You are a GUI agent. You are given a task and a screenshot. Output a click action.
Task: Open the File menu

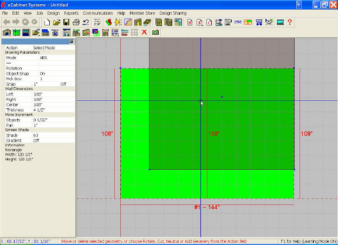pos(5,13)
